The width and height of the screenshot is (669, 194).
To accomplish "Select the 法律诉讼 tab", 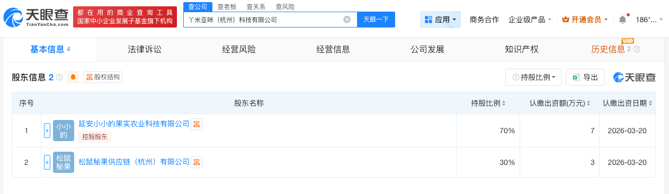I will tap(145, 50).
